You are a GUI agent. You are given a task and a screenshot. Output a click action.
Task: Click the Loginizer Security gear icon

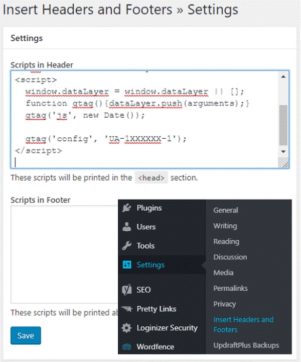coord(126,328)
